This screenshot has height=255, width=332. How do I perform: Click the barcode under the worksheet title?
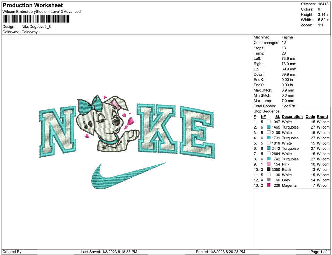pyautogui.click(x=36, y=19)
